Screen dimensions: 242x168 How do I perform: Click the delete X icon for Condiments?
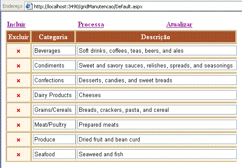(19, 66)
